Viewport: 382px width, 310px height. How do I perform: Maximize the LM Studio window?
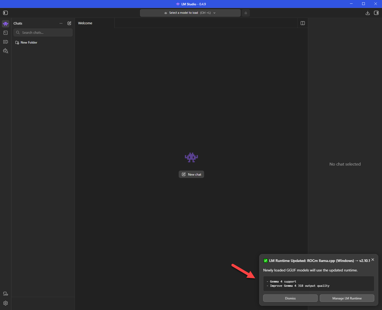click(363, 4)
